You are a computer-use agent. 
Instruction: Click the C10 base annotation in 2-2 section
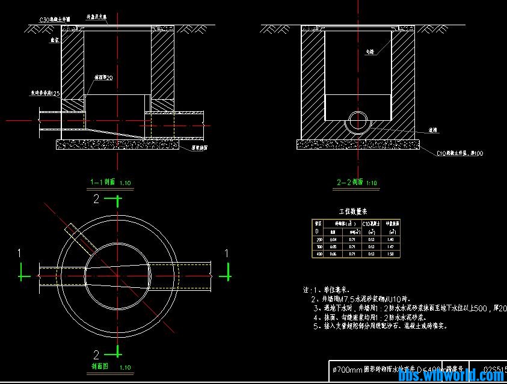459,153
